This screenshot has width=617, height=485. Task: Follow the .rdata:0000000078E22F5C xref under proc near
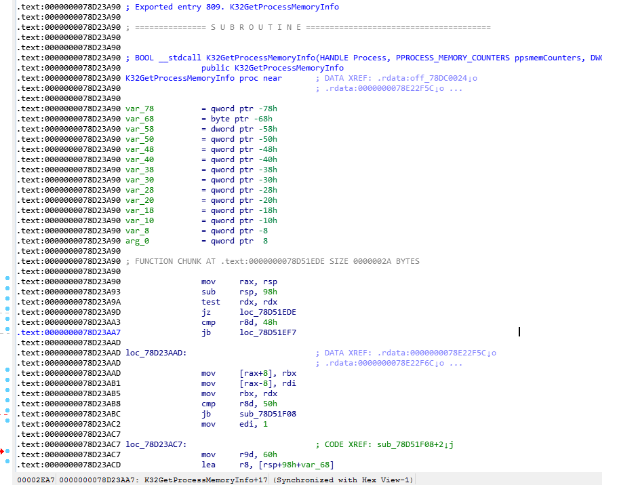[384, 88]
